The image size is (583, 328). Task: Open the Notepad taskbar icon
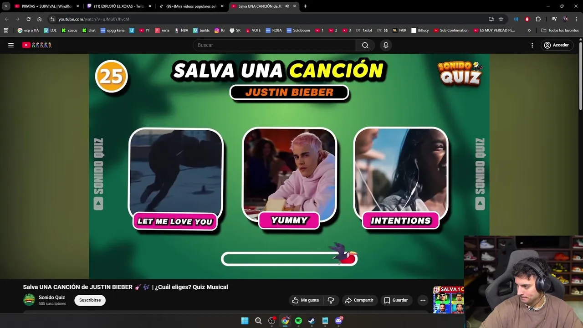325,321
